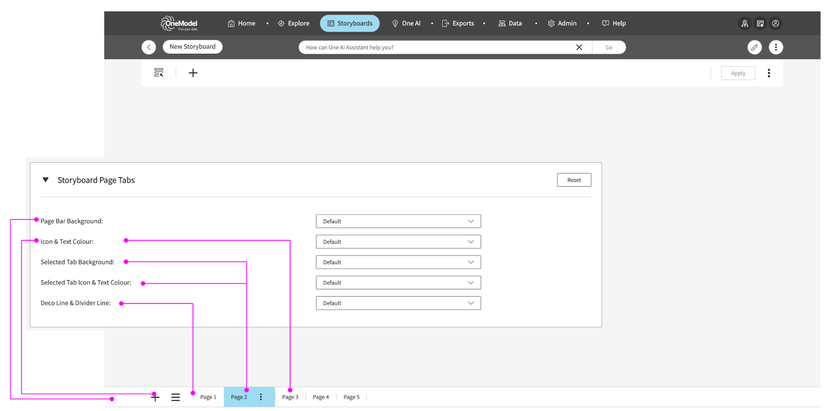Open the Deco Line & Divider Line dropdown
The image size is (827, 411).
(x=398, y=303)
